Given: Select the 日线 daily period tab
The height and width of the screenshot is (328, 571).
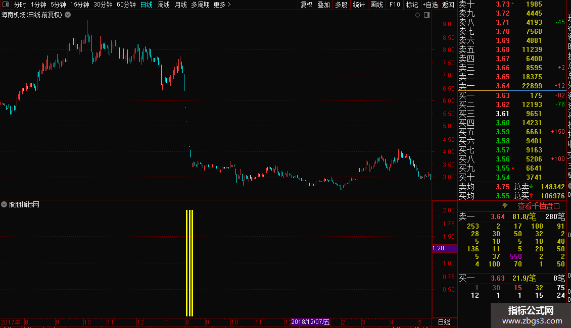Looking at the screenshot, I should tap(147, 5).
